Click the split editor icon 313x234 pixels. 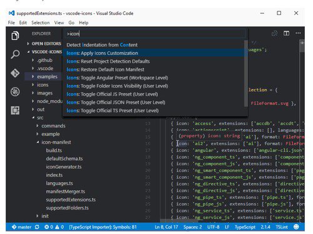pos(286,33)
